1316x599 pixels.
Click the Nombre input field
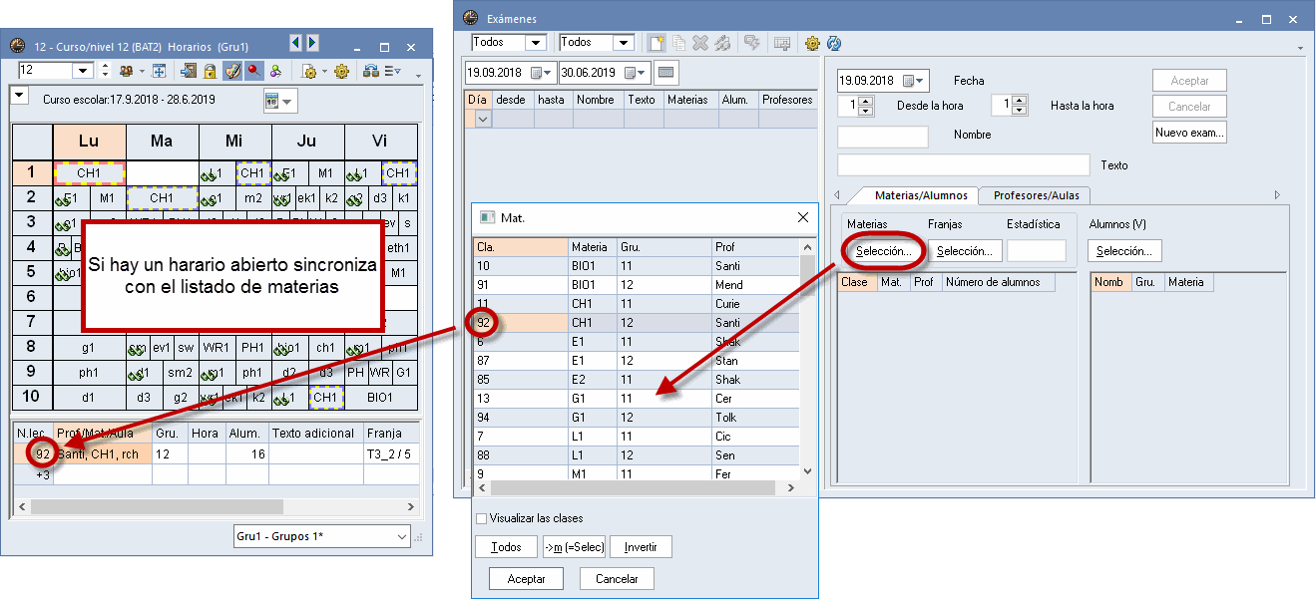[883, 137]
